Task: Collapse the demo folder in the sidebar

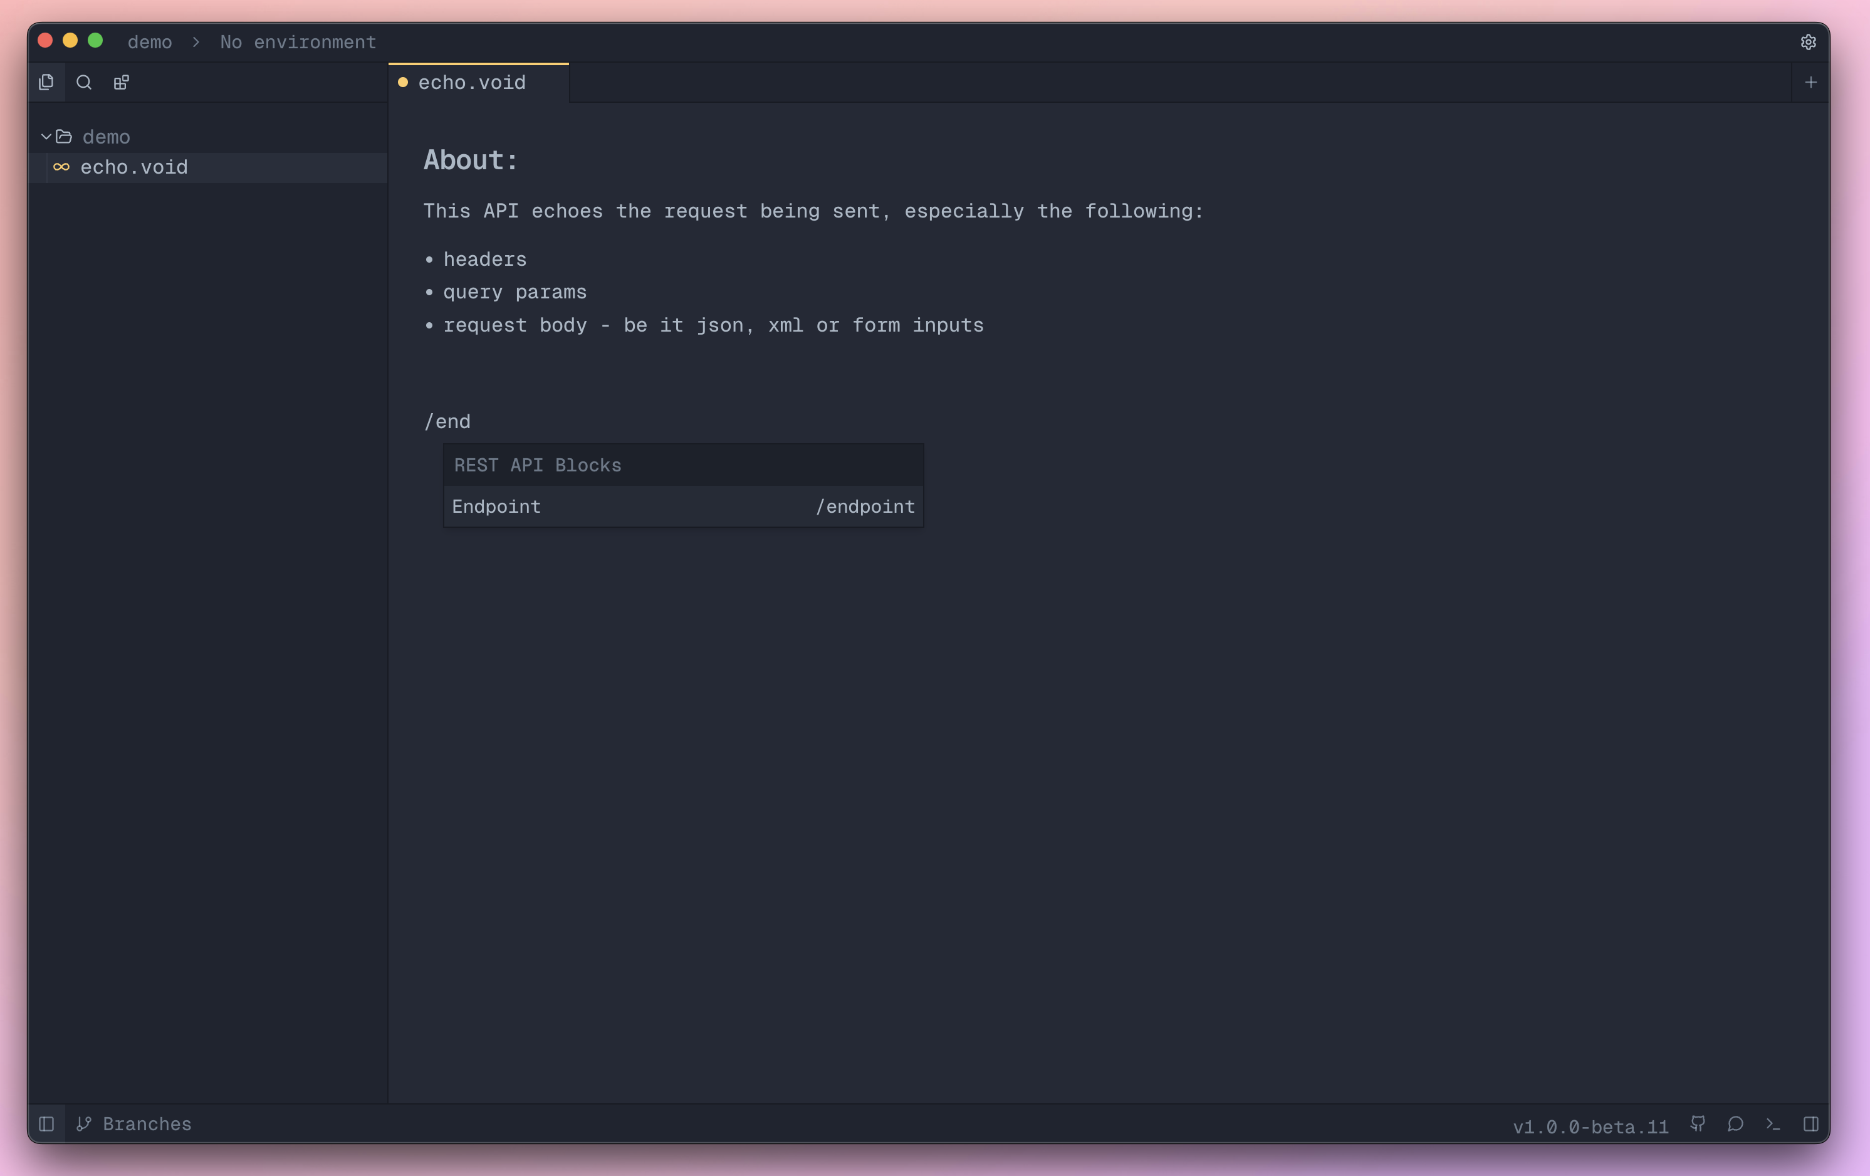Action: pos(46,136)
